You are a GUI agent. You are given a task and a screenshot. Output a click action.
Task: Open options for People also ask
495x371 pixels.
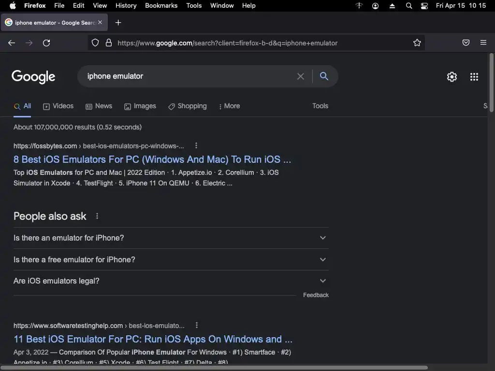click(97, 216)
